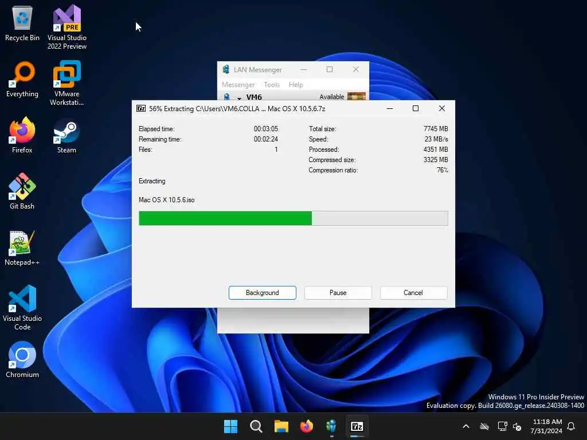Open Visual Studio 2022 Preview shortcut

[66, 27]
